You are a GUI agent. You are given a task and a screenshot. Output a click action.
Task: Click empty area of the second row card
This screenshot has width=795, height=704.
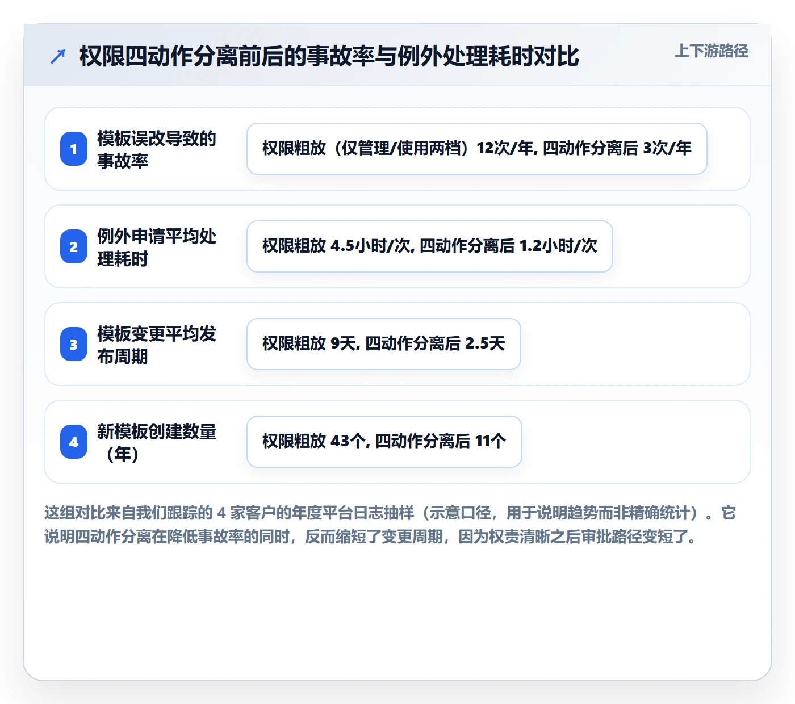click(x=681, y=246)
